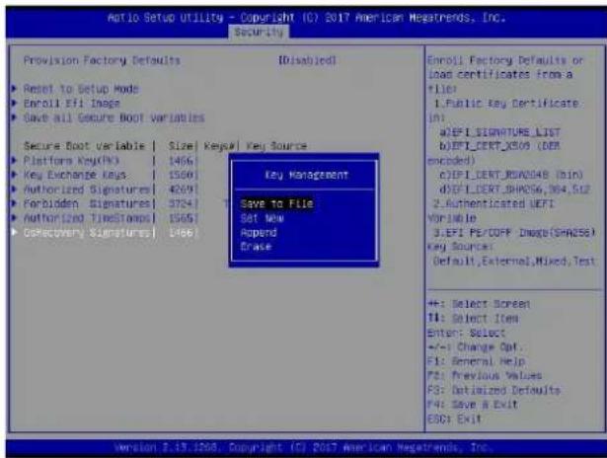Click the Key Management popup title

click(306, 175)
